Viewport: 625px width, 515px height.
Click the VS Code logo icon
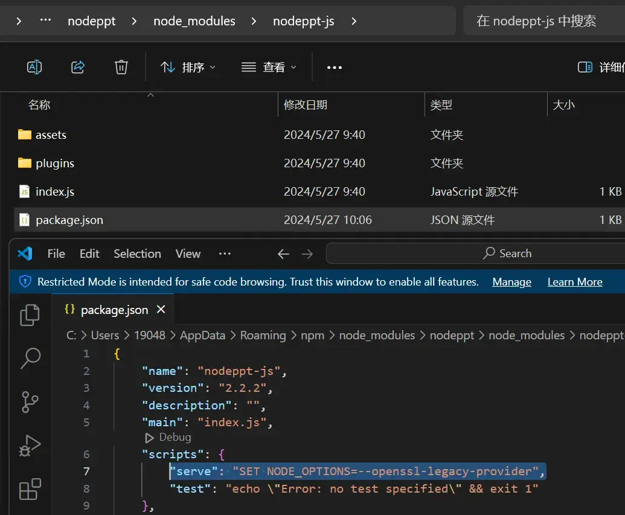(25, 254)
